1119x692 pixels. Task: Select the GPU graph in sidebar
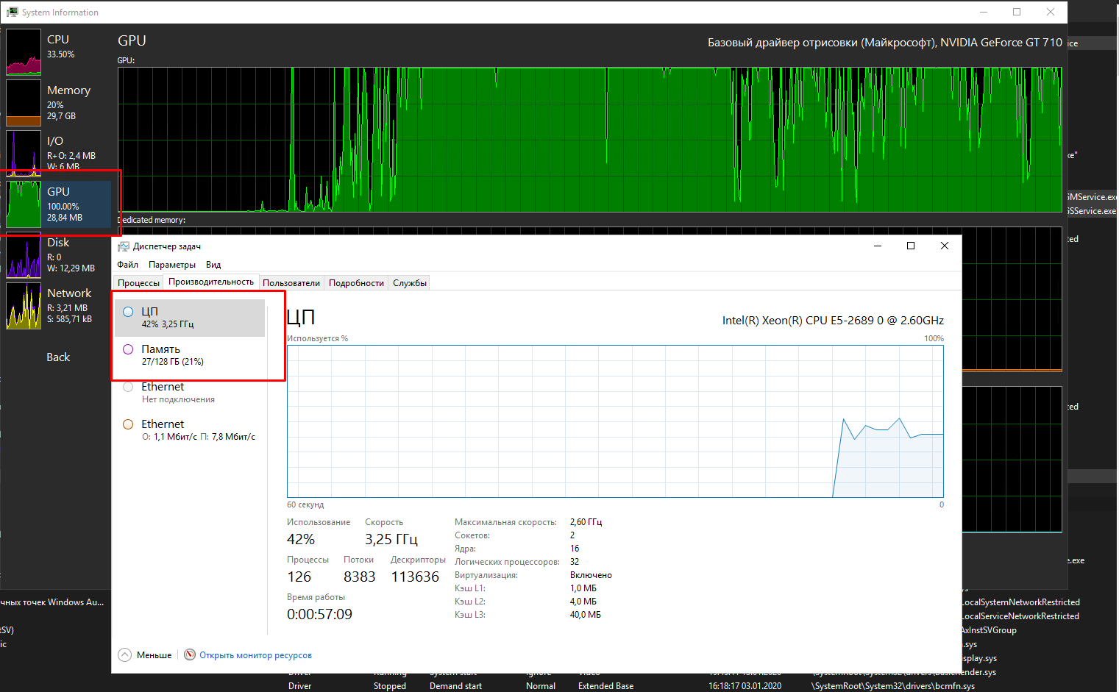coord(24,204)
